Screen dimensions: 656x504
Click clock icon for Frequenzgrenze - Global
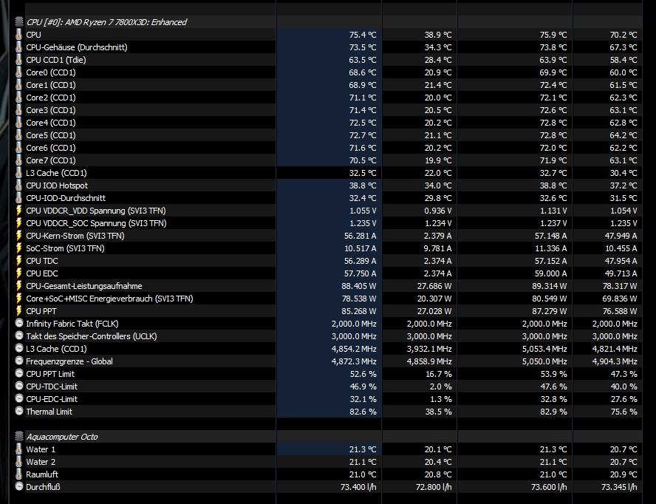tap(18, 361)
